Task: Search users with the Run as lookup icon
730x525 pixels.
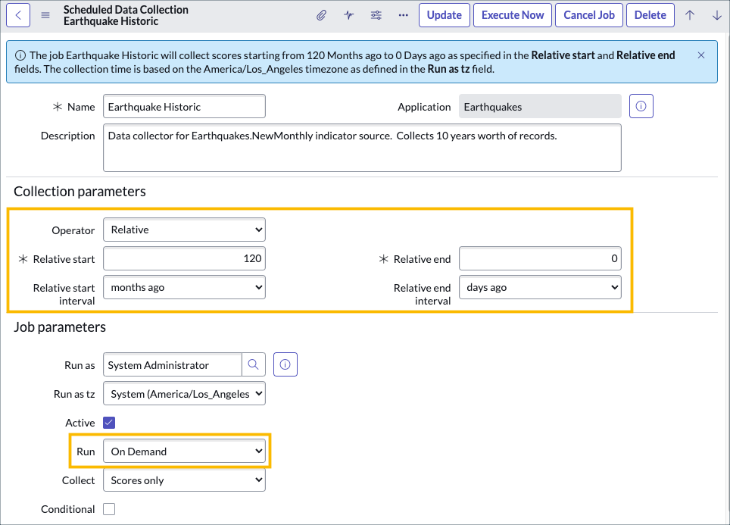Action: pyautogui.click(x=253, y=364)
